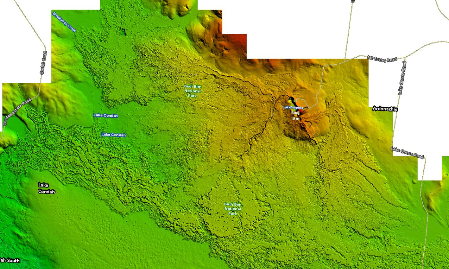The height and width of the screenshot is (269, 449).
Task: Click the Mt Eccles Road label
Action: (x=382, y=59)
